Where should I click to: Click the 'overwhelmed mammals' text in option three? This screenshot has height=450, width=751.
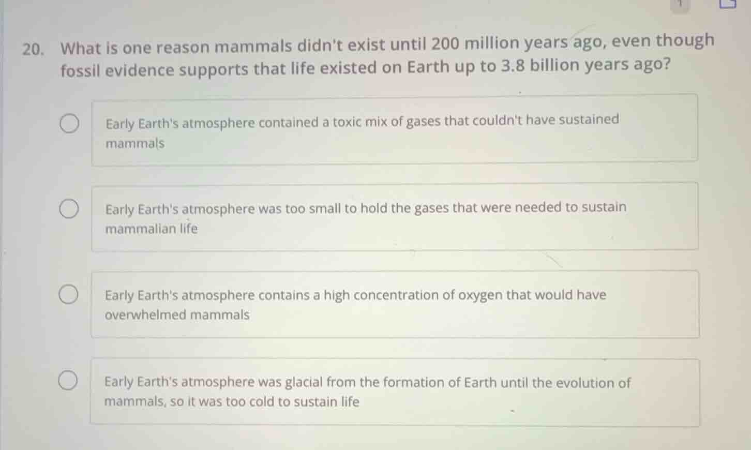(x=177, y=314)
